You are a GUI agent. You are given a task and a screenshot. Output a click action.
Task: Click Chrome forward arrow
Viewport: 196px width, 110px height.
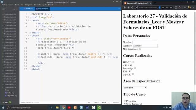point(129,7)
